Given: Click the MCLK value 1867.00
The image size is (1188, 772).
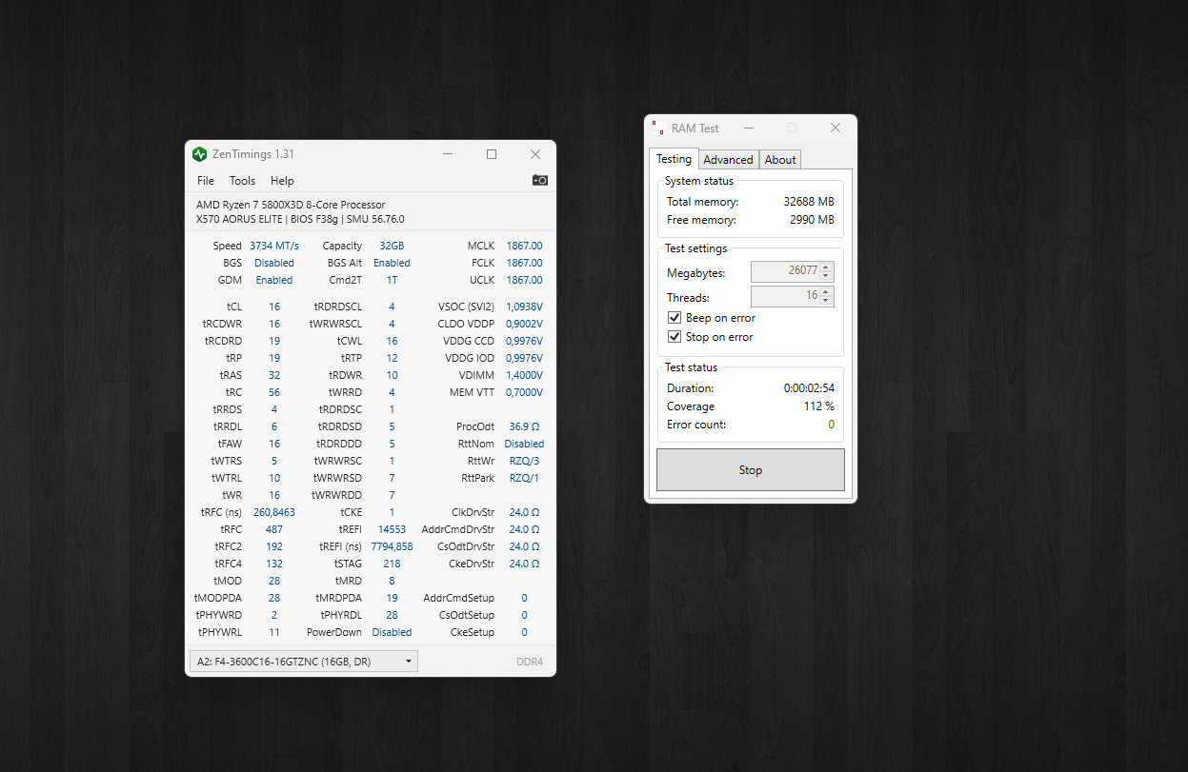Looking at the screenshot, I should 525,246.
